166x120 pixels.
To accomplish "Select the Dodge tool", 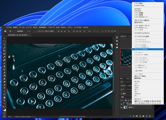I will pyautogui.click(x=4, y=82).
